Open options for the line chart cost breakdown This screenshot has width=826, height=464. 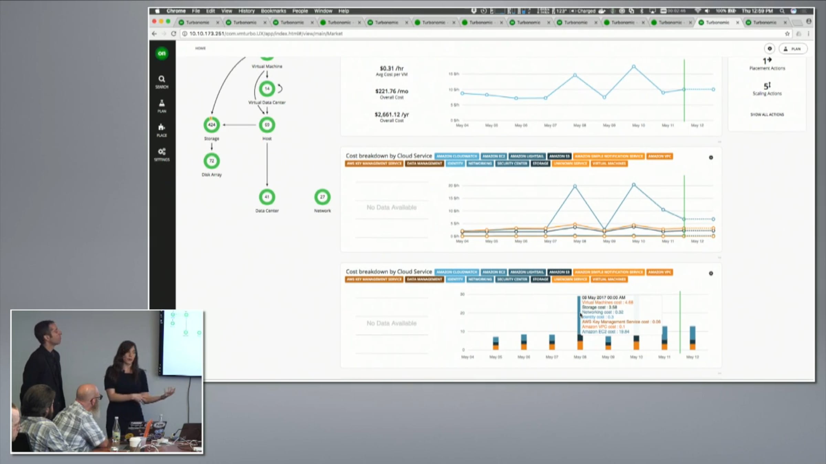click(x=711, y=157)
